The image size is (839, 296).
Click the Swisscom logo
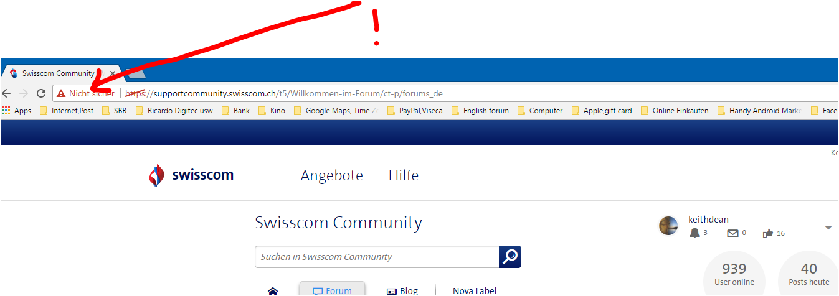tap(191, 175)
